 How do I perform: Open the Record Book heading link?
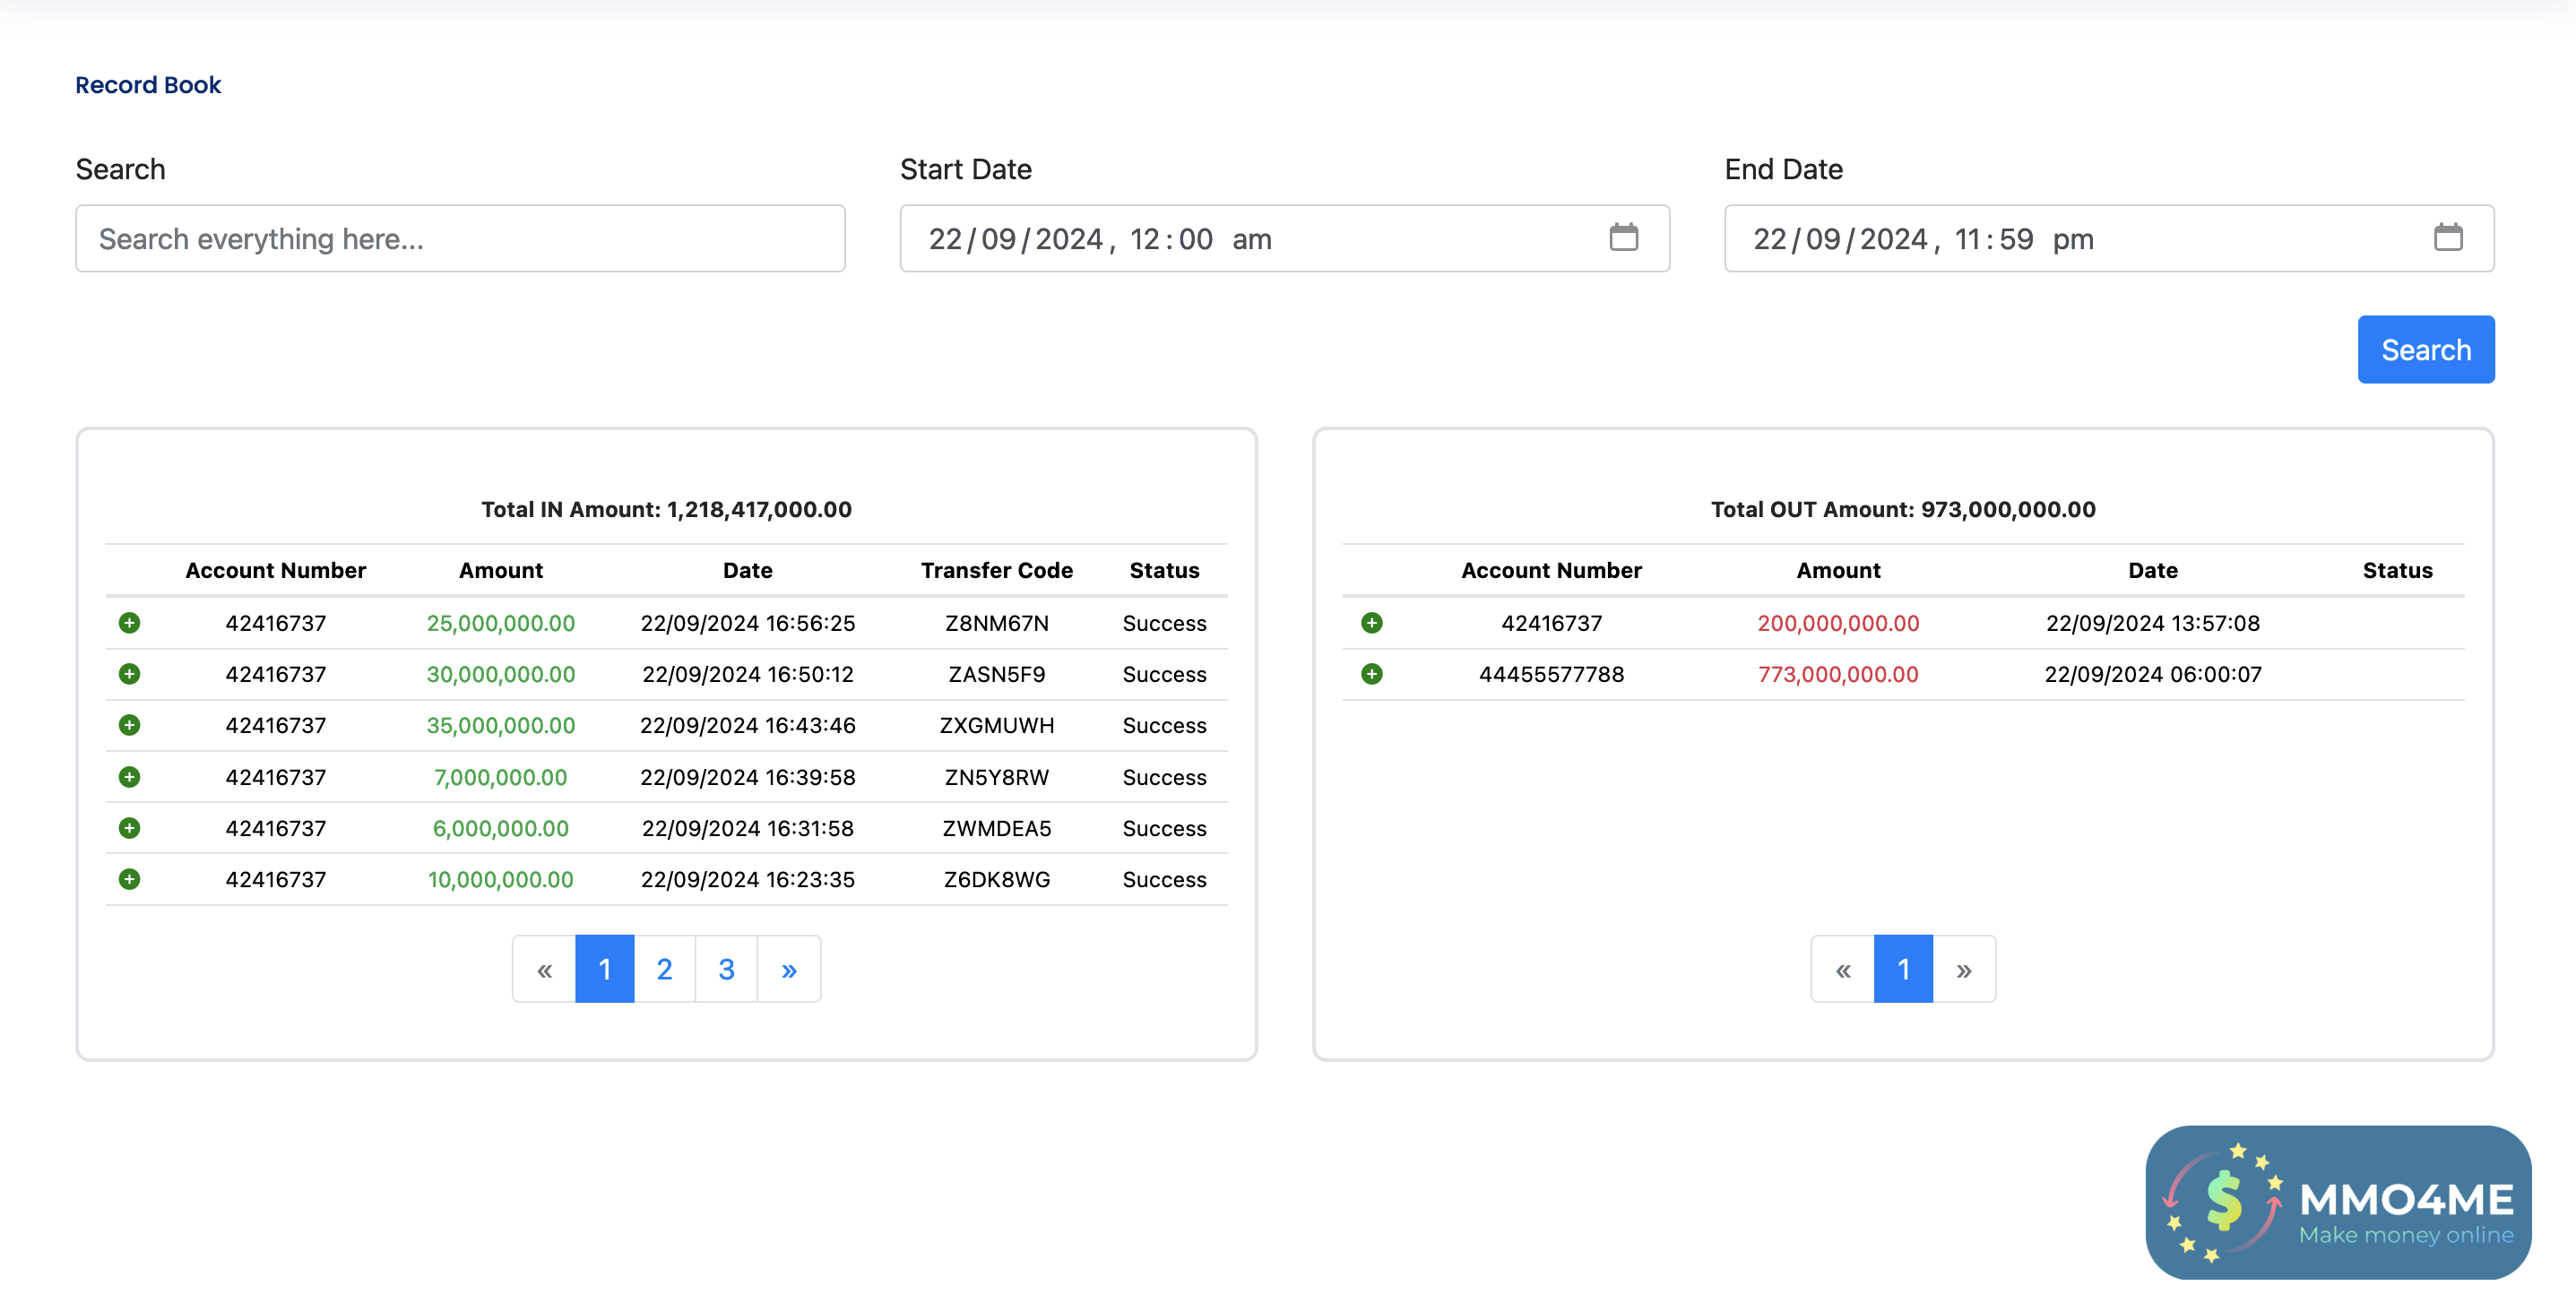148,85
